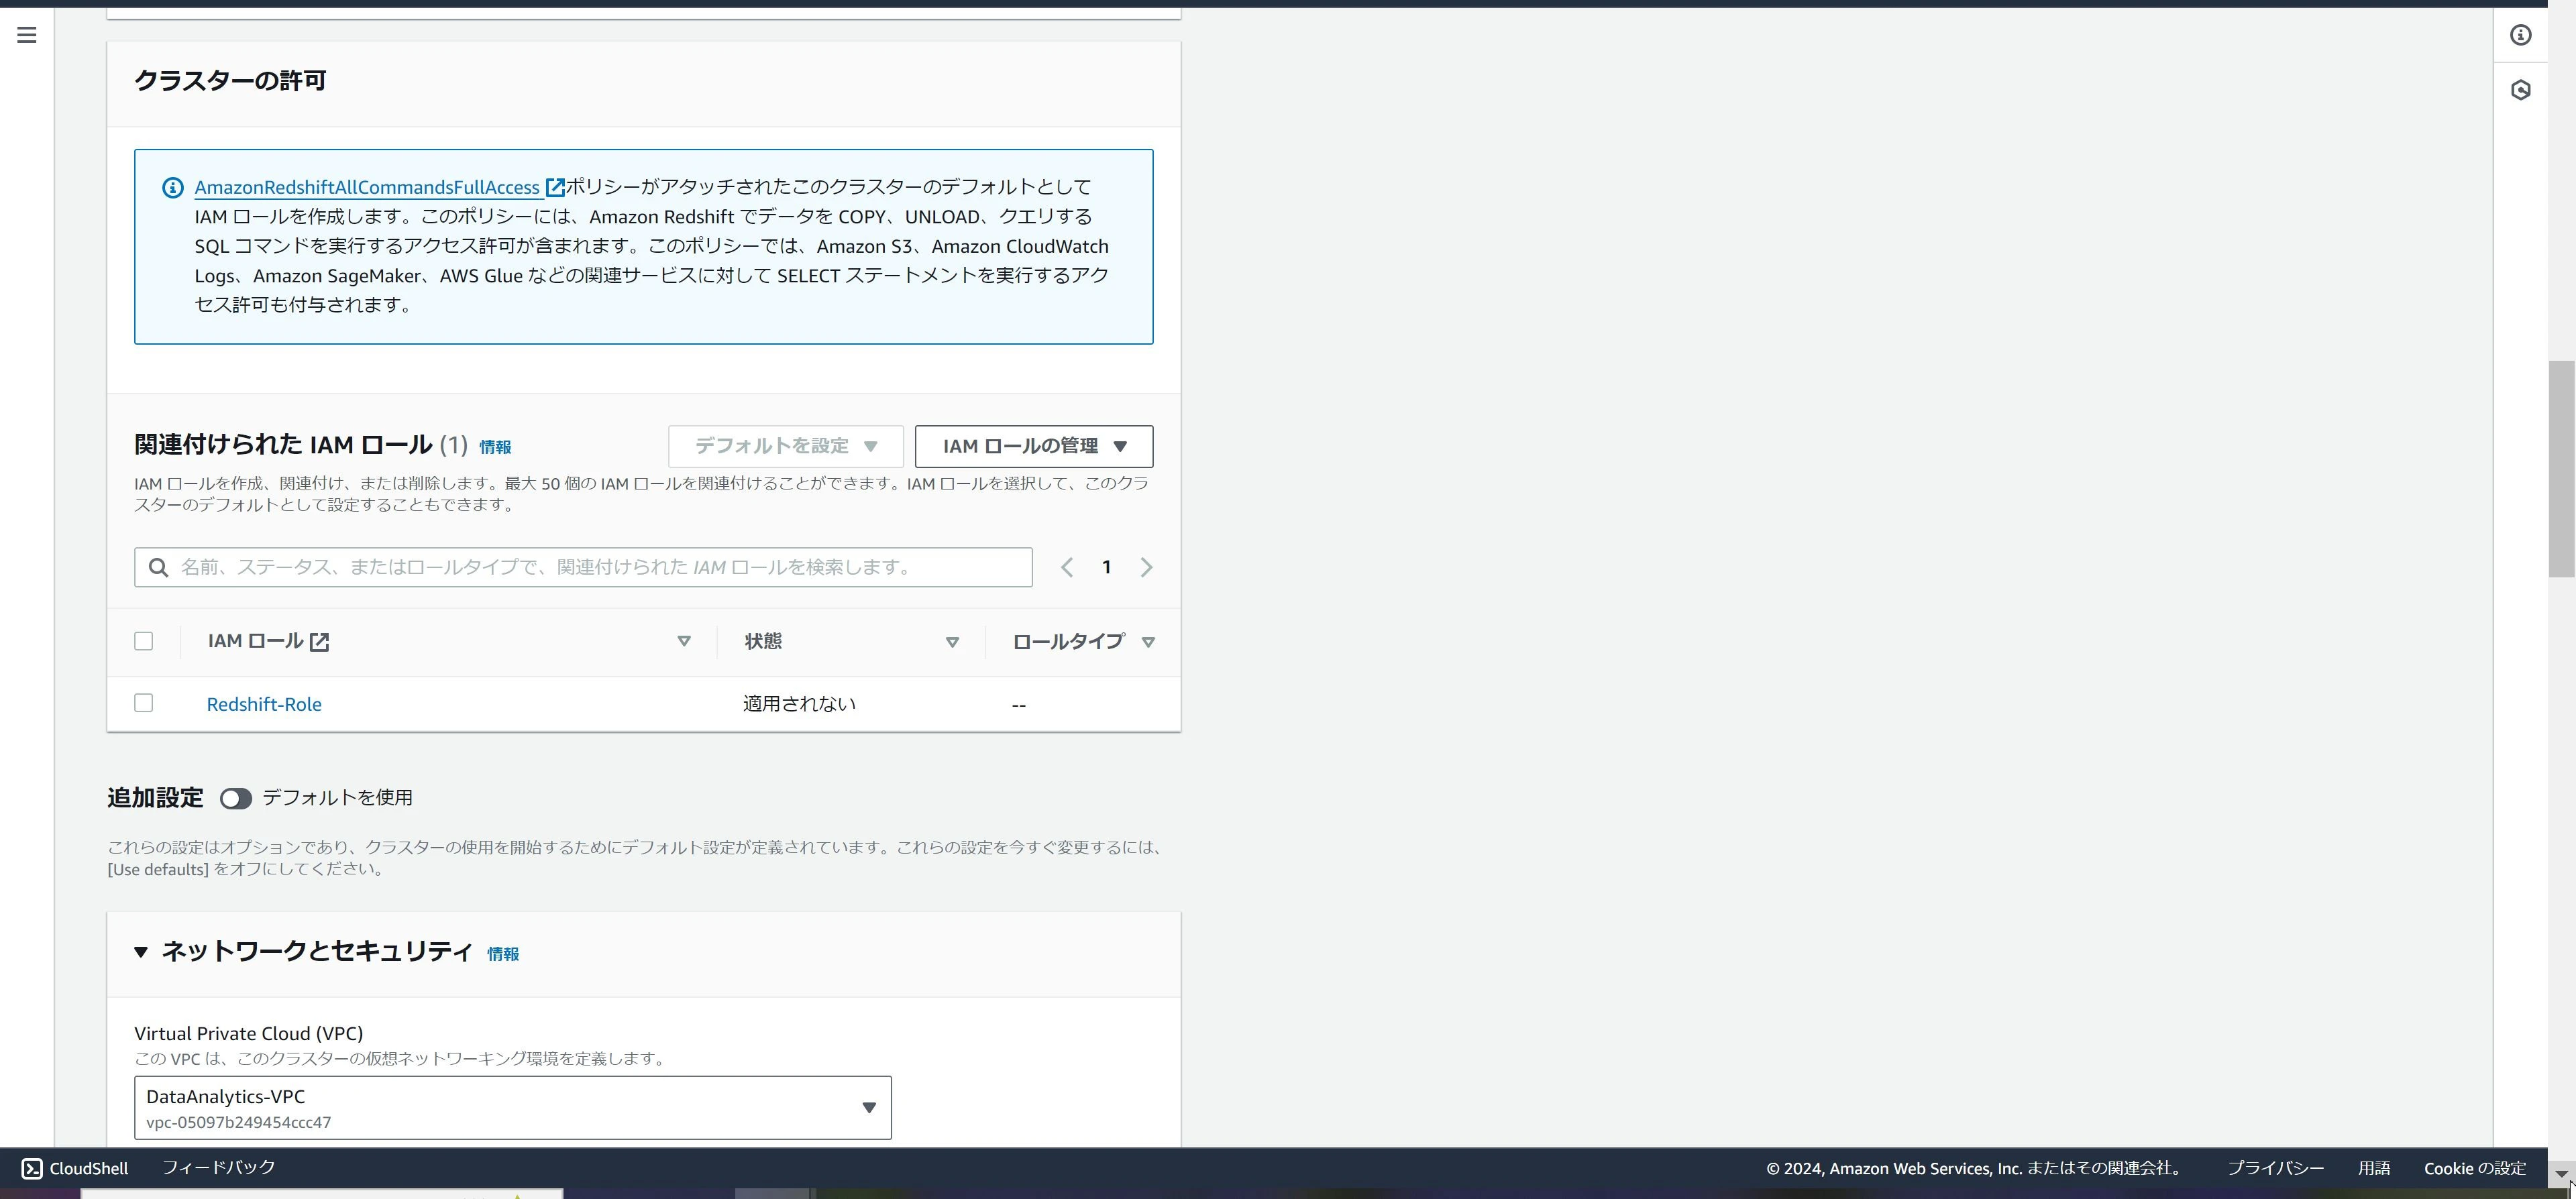Open Cookie の設定 in the footer
2576x1199 pixels.
click(2475, 1168)
